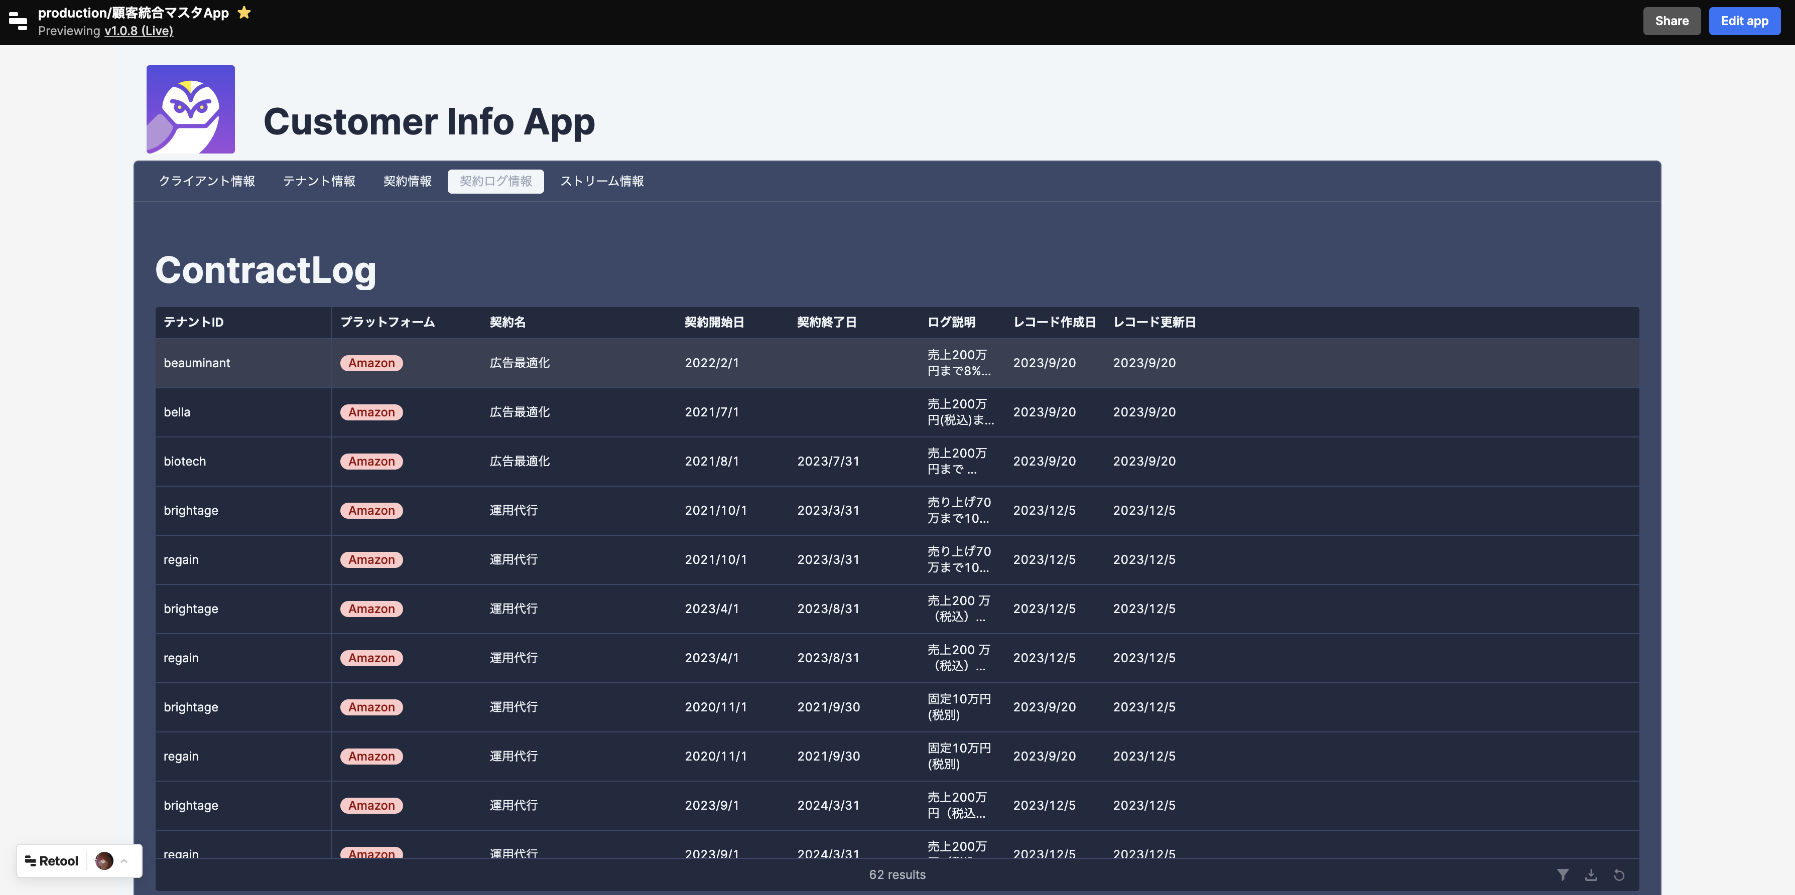Open the テナント情報 tab
The width and height of the screenshot is (1795, 895).
coord(318,181)
